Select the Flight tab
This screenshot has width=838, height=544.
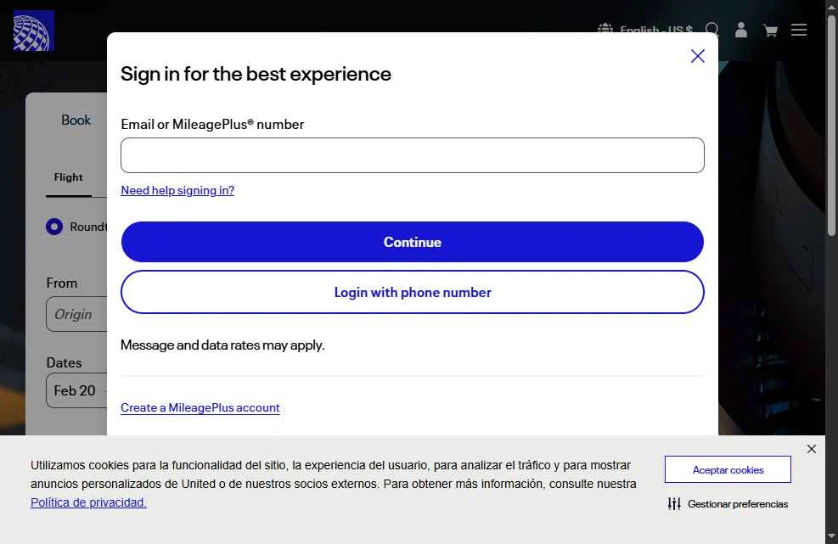coord(69,177)
